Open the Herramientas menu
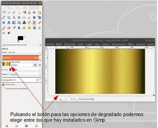Screen dimensions: 158x128 point(118,44)
